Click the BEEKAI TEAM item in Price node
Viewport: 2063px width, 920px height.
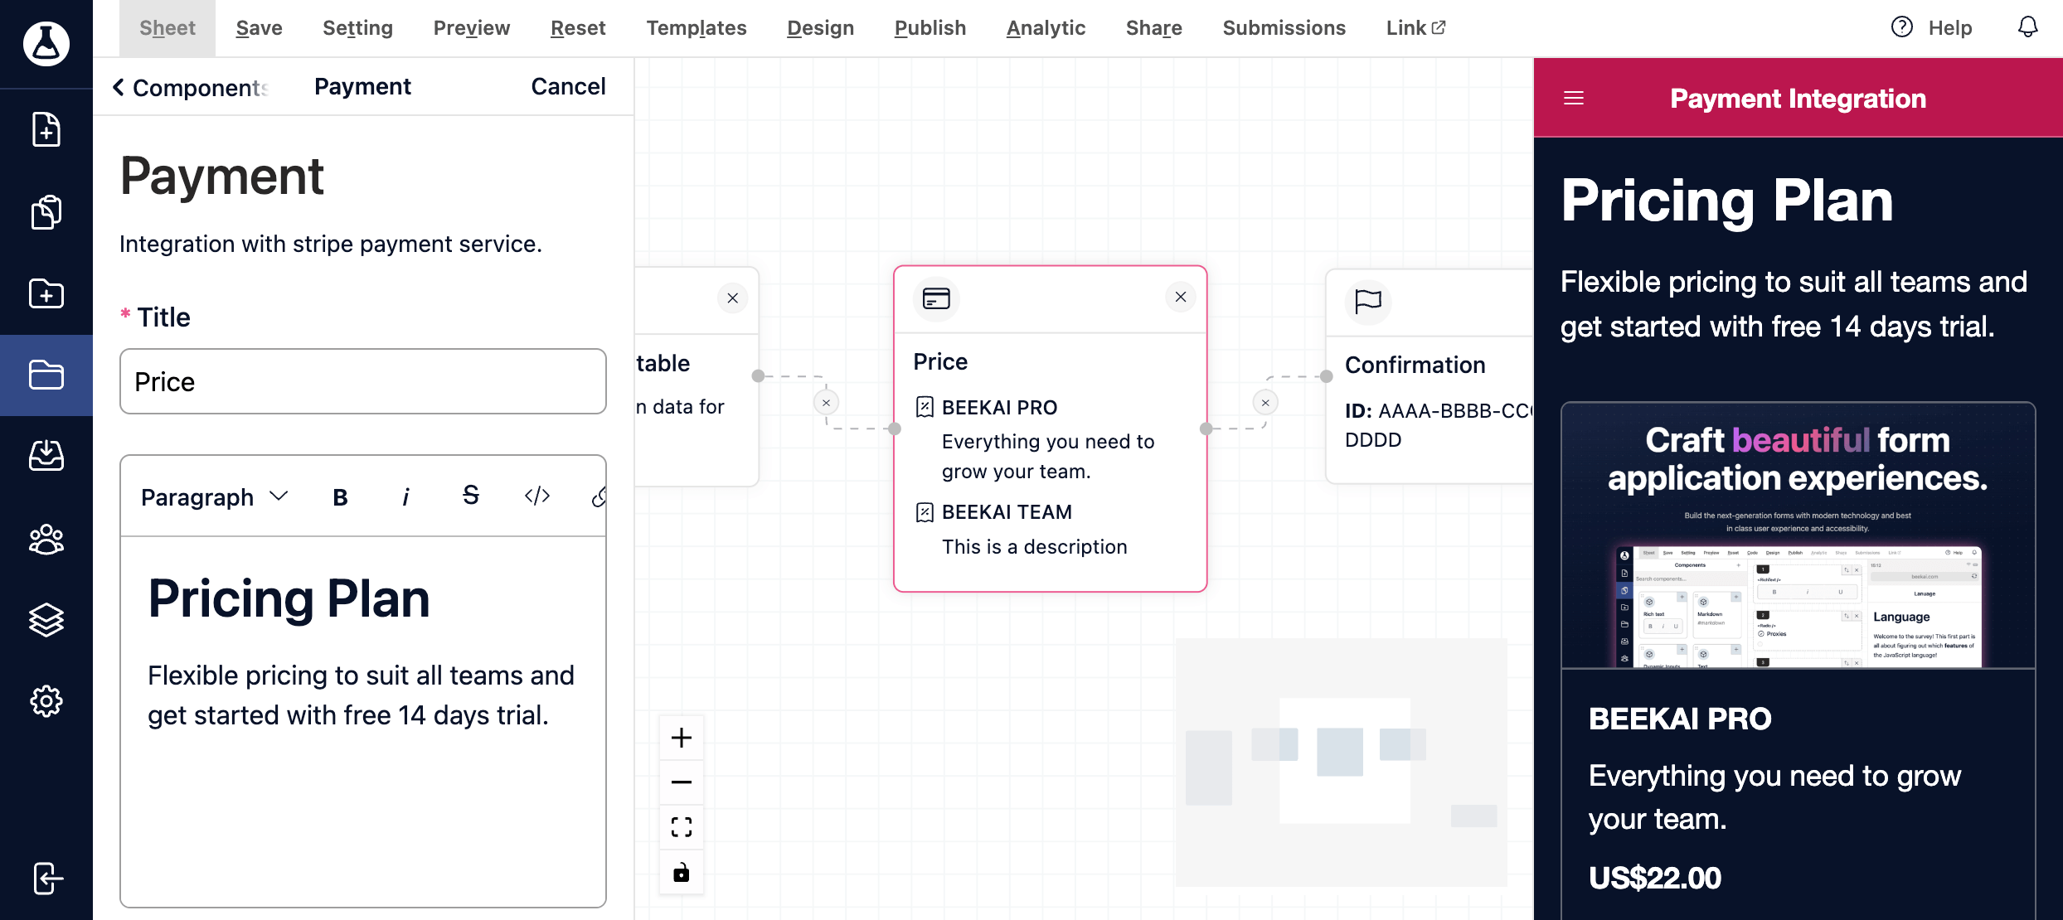[x=1007, y=512]
